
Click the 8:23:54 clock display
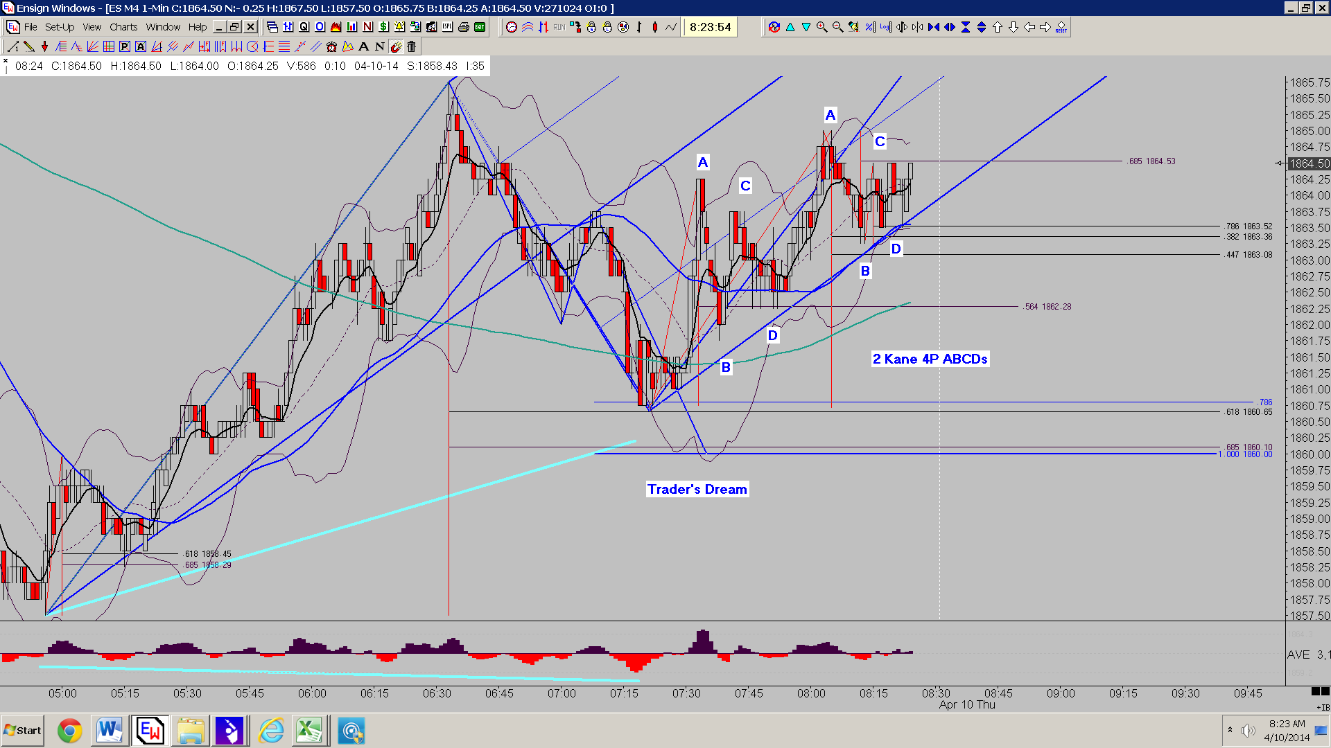(x=711, y=27)
